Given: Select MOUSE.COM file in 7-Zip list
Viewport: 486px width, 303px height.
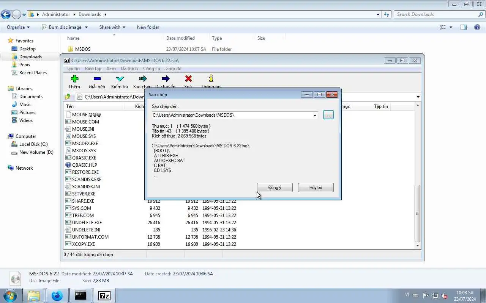Looking at the screenshot, I should pos(85,122).
